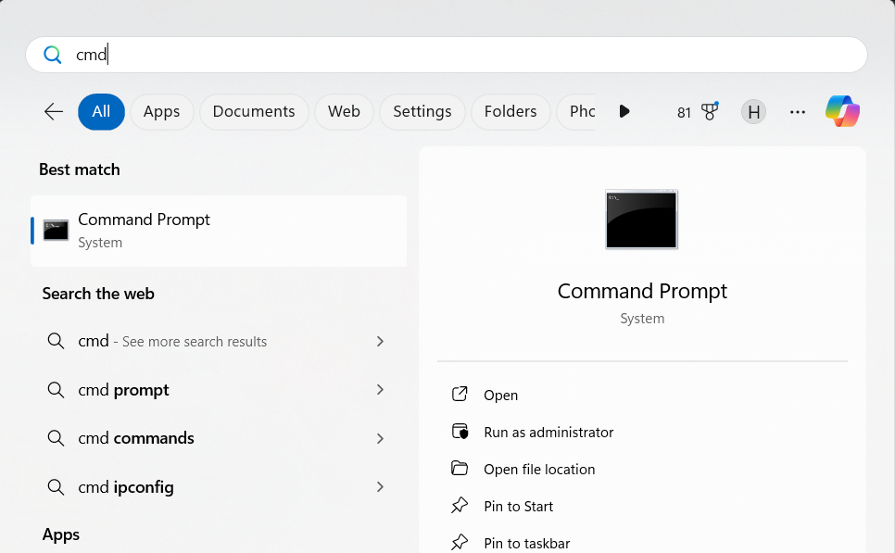Click the search box containing cmd
Viewport: 895px width, 553px height.
(x=447, y=55)
